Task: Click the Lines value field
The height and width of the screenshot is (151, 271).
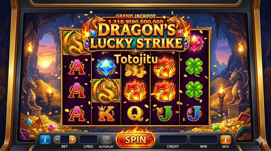Action: click(x=88, y=139)
